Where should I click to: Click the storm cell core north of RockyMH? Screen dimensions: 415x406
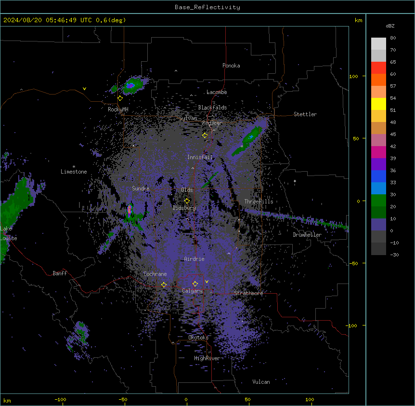click(130, 85)
